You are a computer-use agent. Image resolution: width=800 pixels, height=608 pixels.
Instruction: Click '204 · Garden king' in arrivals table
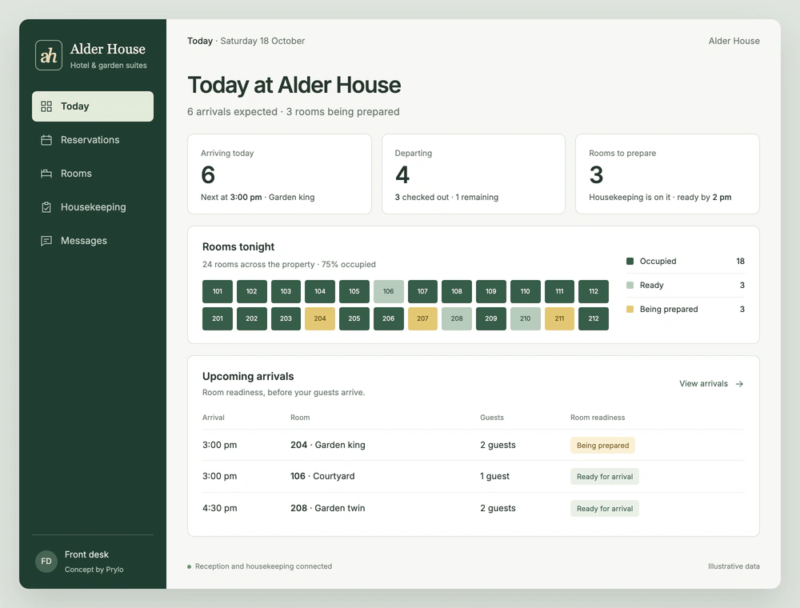tap(327, 445)
